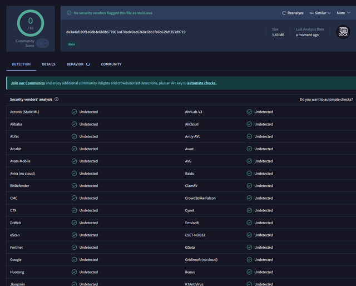Click the Huorong vendor name

tap(17, 272)
